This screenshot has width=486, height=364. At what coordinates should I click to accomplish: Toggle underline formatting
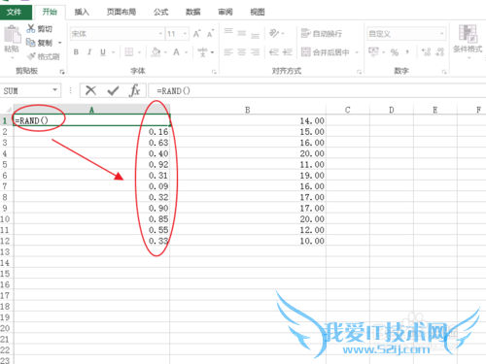[x=103, y=52]
